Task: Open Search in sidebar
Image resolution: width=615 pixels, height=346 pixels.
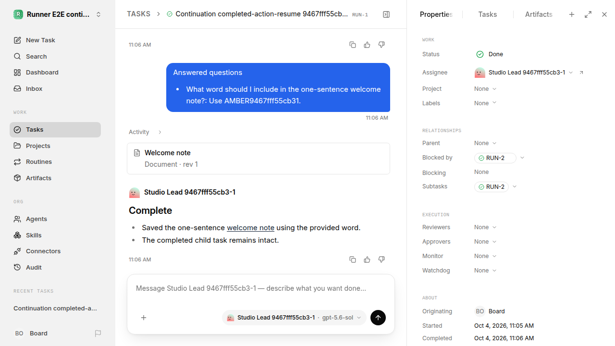Action: [55, 56]
